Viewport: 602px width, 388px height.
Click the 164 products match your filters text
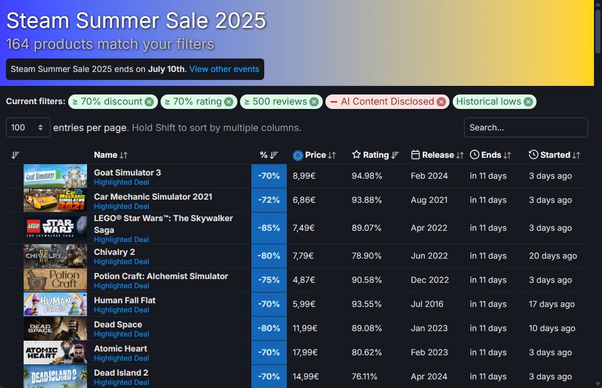pyautogui.click(x=110, y=44)
